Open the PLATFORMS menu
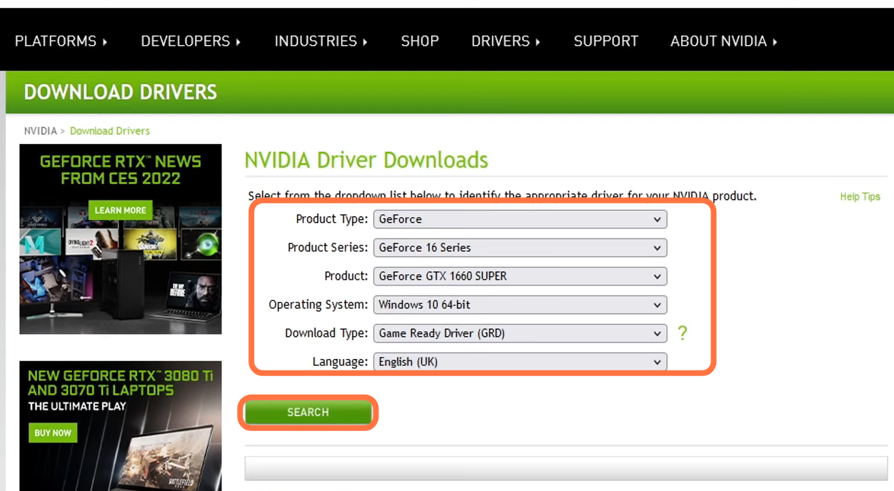Viewport: 894px width, 491px height. pyautogui.click(x=61, y=41)
